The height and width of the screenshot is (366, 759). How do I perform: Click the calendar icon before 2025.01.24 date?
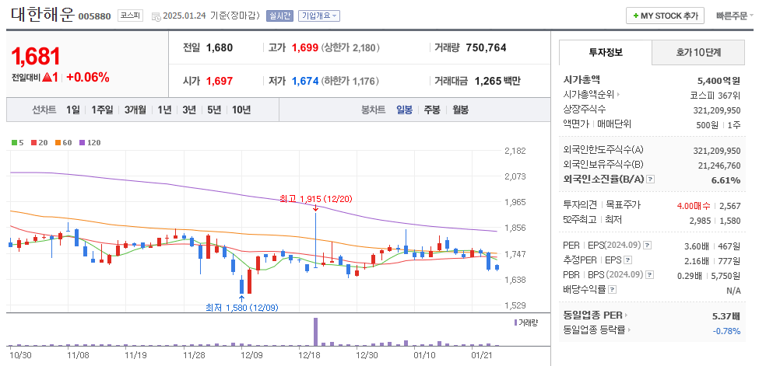(156, 16)
